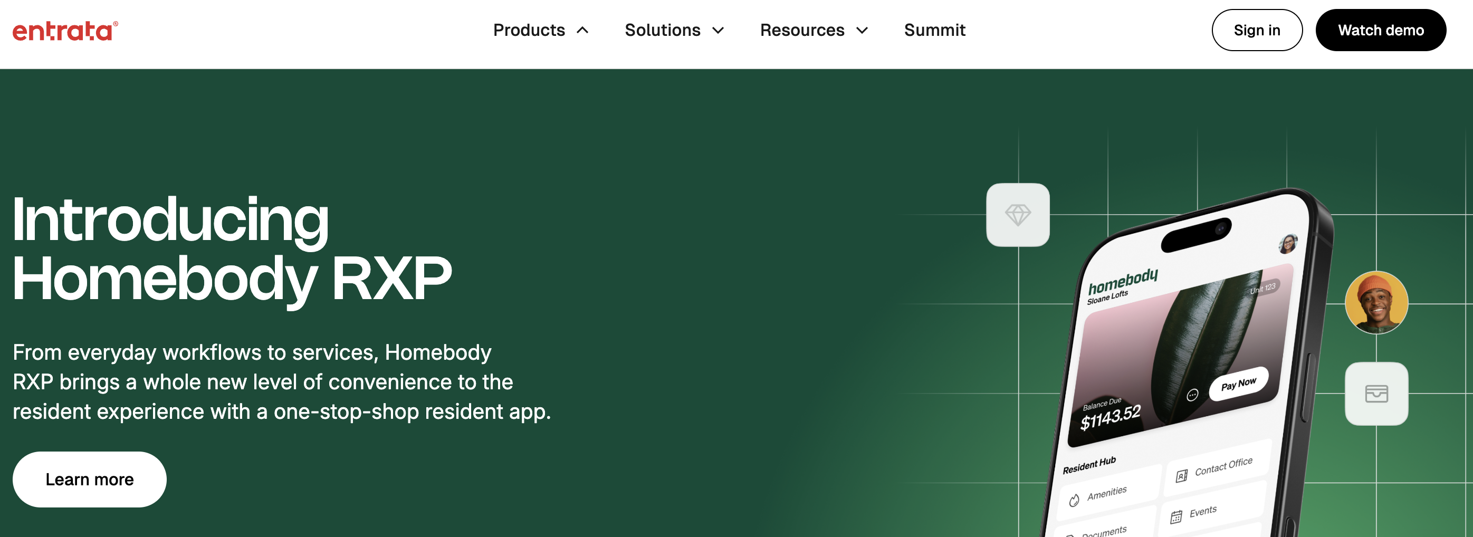Click the "Events" label

[x=1203, y=511]
